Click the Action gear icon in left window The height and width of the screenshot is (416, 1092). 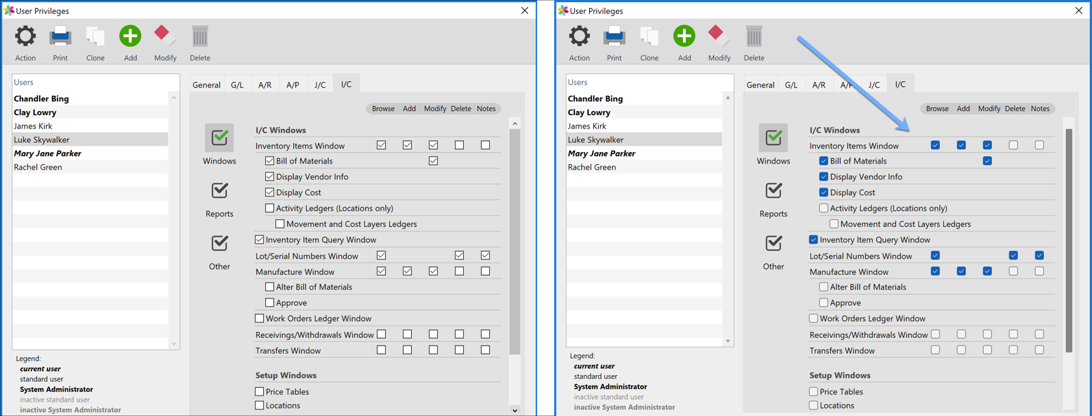click(25, 37)
